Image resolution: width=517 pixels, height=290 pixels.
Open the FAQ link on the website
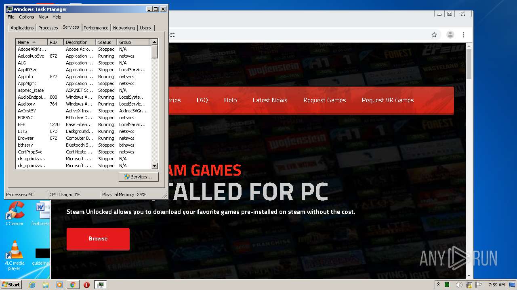[202, 100]
